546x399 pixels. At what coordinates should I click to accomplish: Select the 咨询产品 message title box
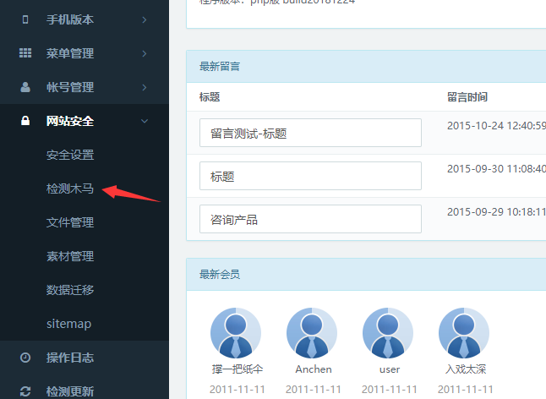click(x=310, y=219)
